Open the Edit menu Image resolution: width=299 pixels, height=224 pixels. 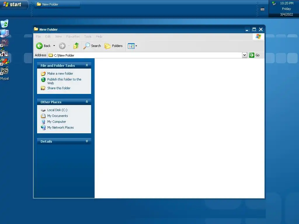coord(48,36)
